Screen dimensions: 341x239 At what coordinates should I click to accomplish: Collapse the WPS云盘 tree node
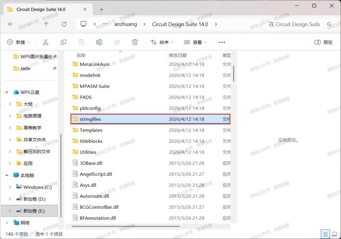(x=7, y=92)
